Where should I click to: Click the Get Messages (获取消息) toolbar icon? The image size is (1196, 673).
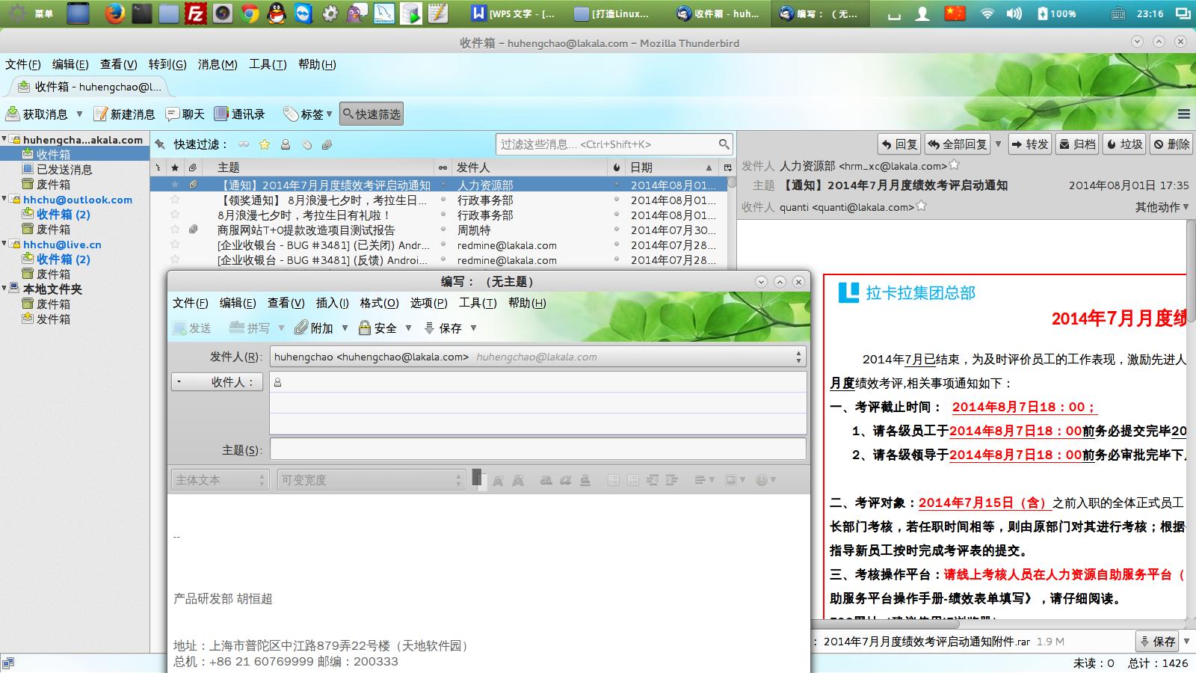pyautogui.click(x=13, y=114)
